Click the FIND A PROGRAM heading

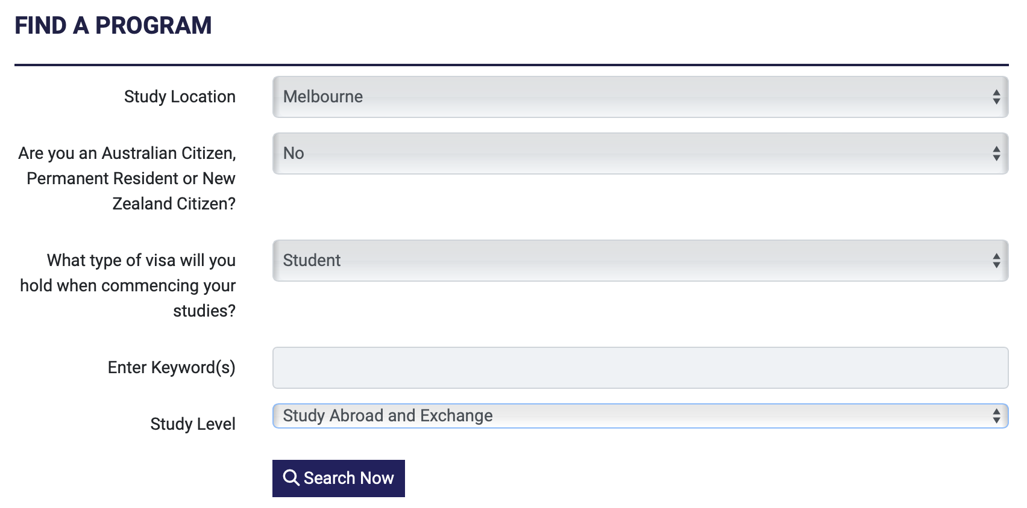(113, 26)
